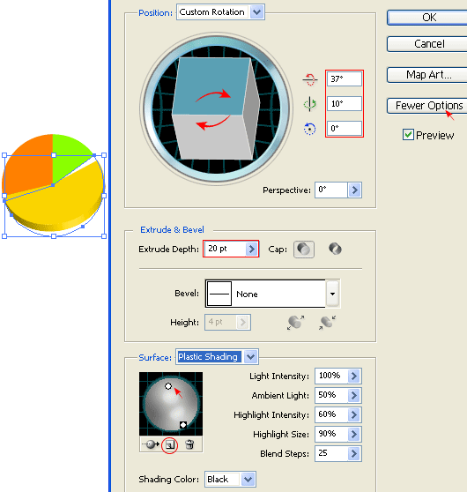Open the Light Intensity slider arrow

(x=354, y=376)
